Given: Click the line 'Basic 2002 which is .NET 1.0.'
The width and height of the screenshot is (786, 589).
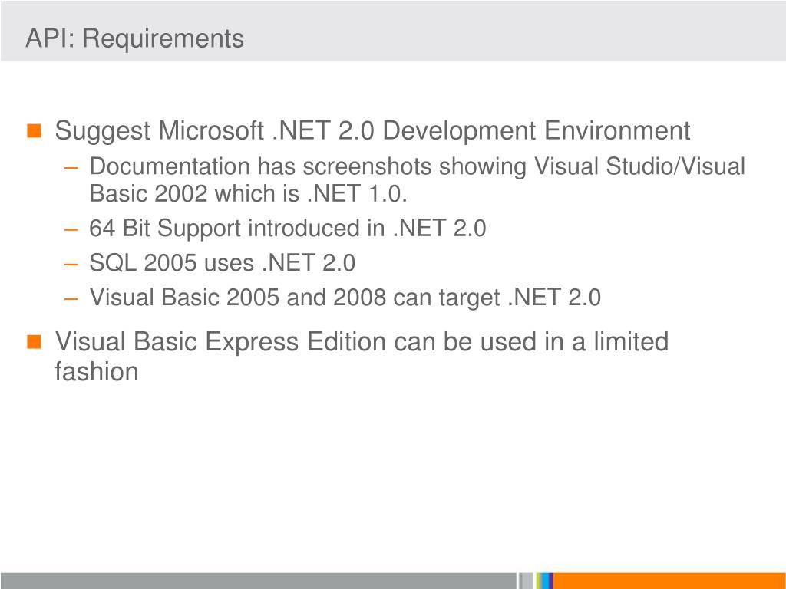Looking at the screenshot, I should [x=248, y=193].
